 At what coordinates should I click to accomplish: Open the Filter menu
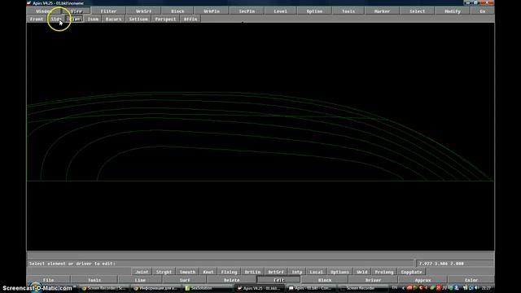coord(108,11)
